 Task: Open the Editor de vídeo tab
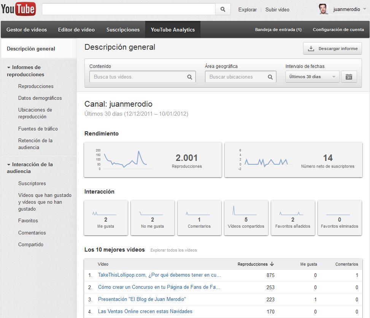76,30
